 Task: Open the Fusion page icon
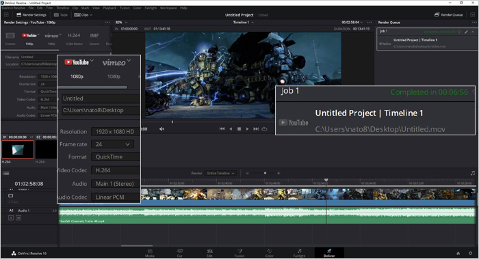click(239, 253)
